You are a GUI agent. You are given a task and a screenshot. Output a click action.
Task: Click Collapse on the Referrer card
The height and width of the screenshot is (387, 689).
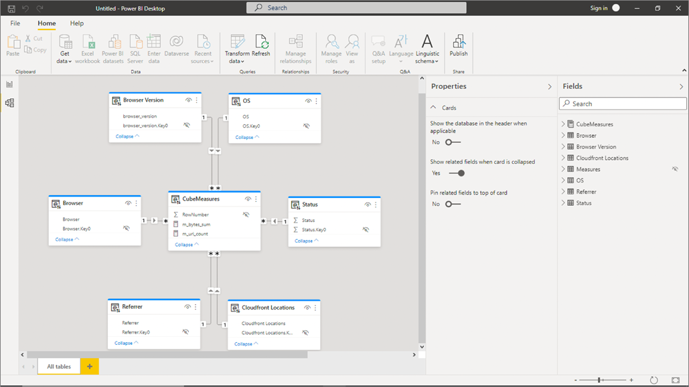pyautogui.click(x=127, y=343)
